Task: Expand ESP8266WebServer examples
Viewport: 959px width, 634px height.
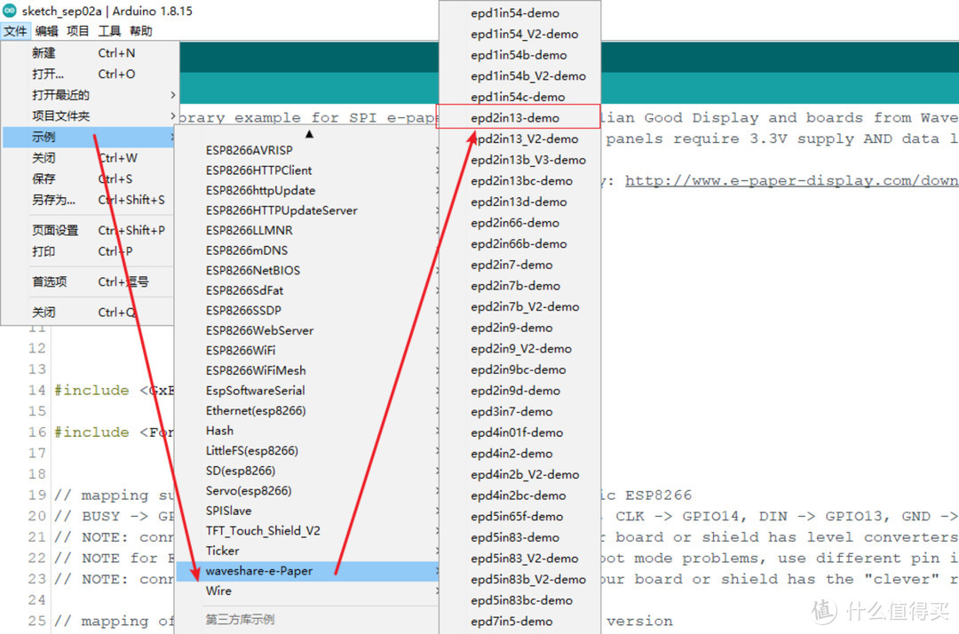Action: coord(307,330)
